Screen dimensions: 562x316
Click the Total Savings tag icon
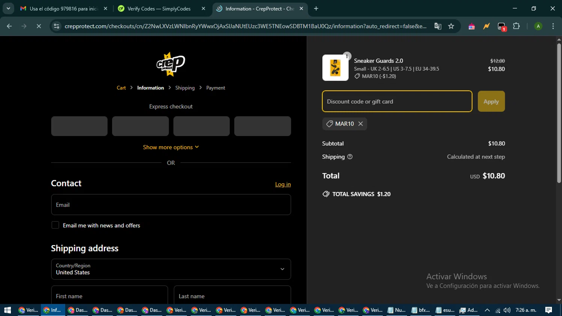[326, 194]
